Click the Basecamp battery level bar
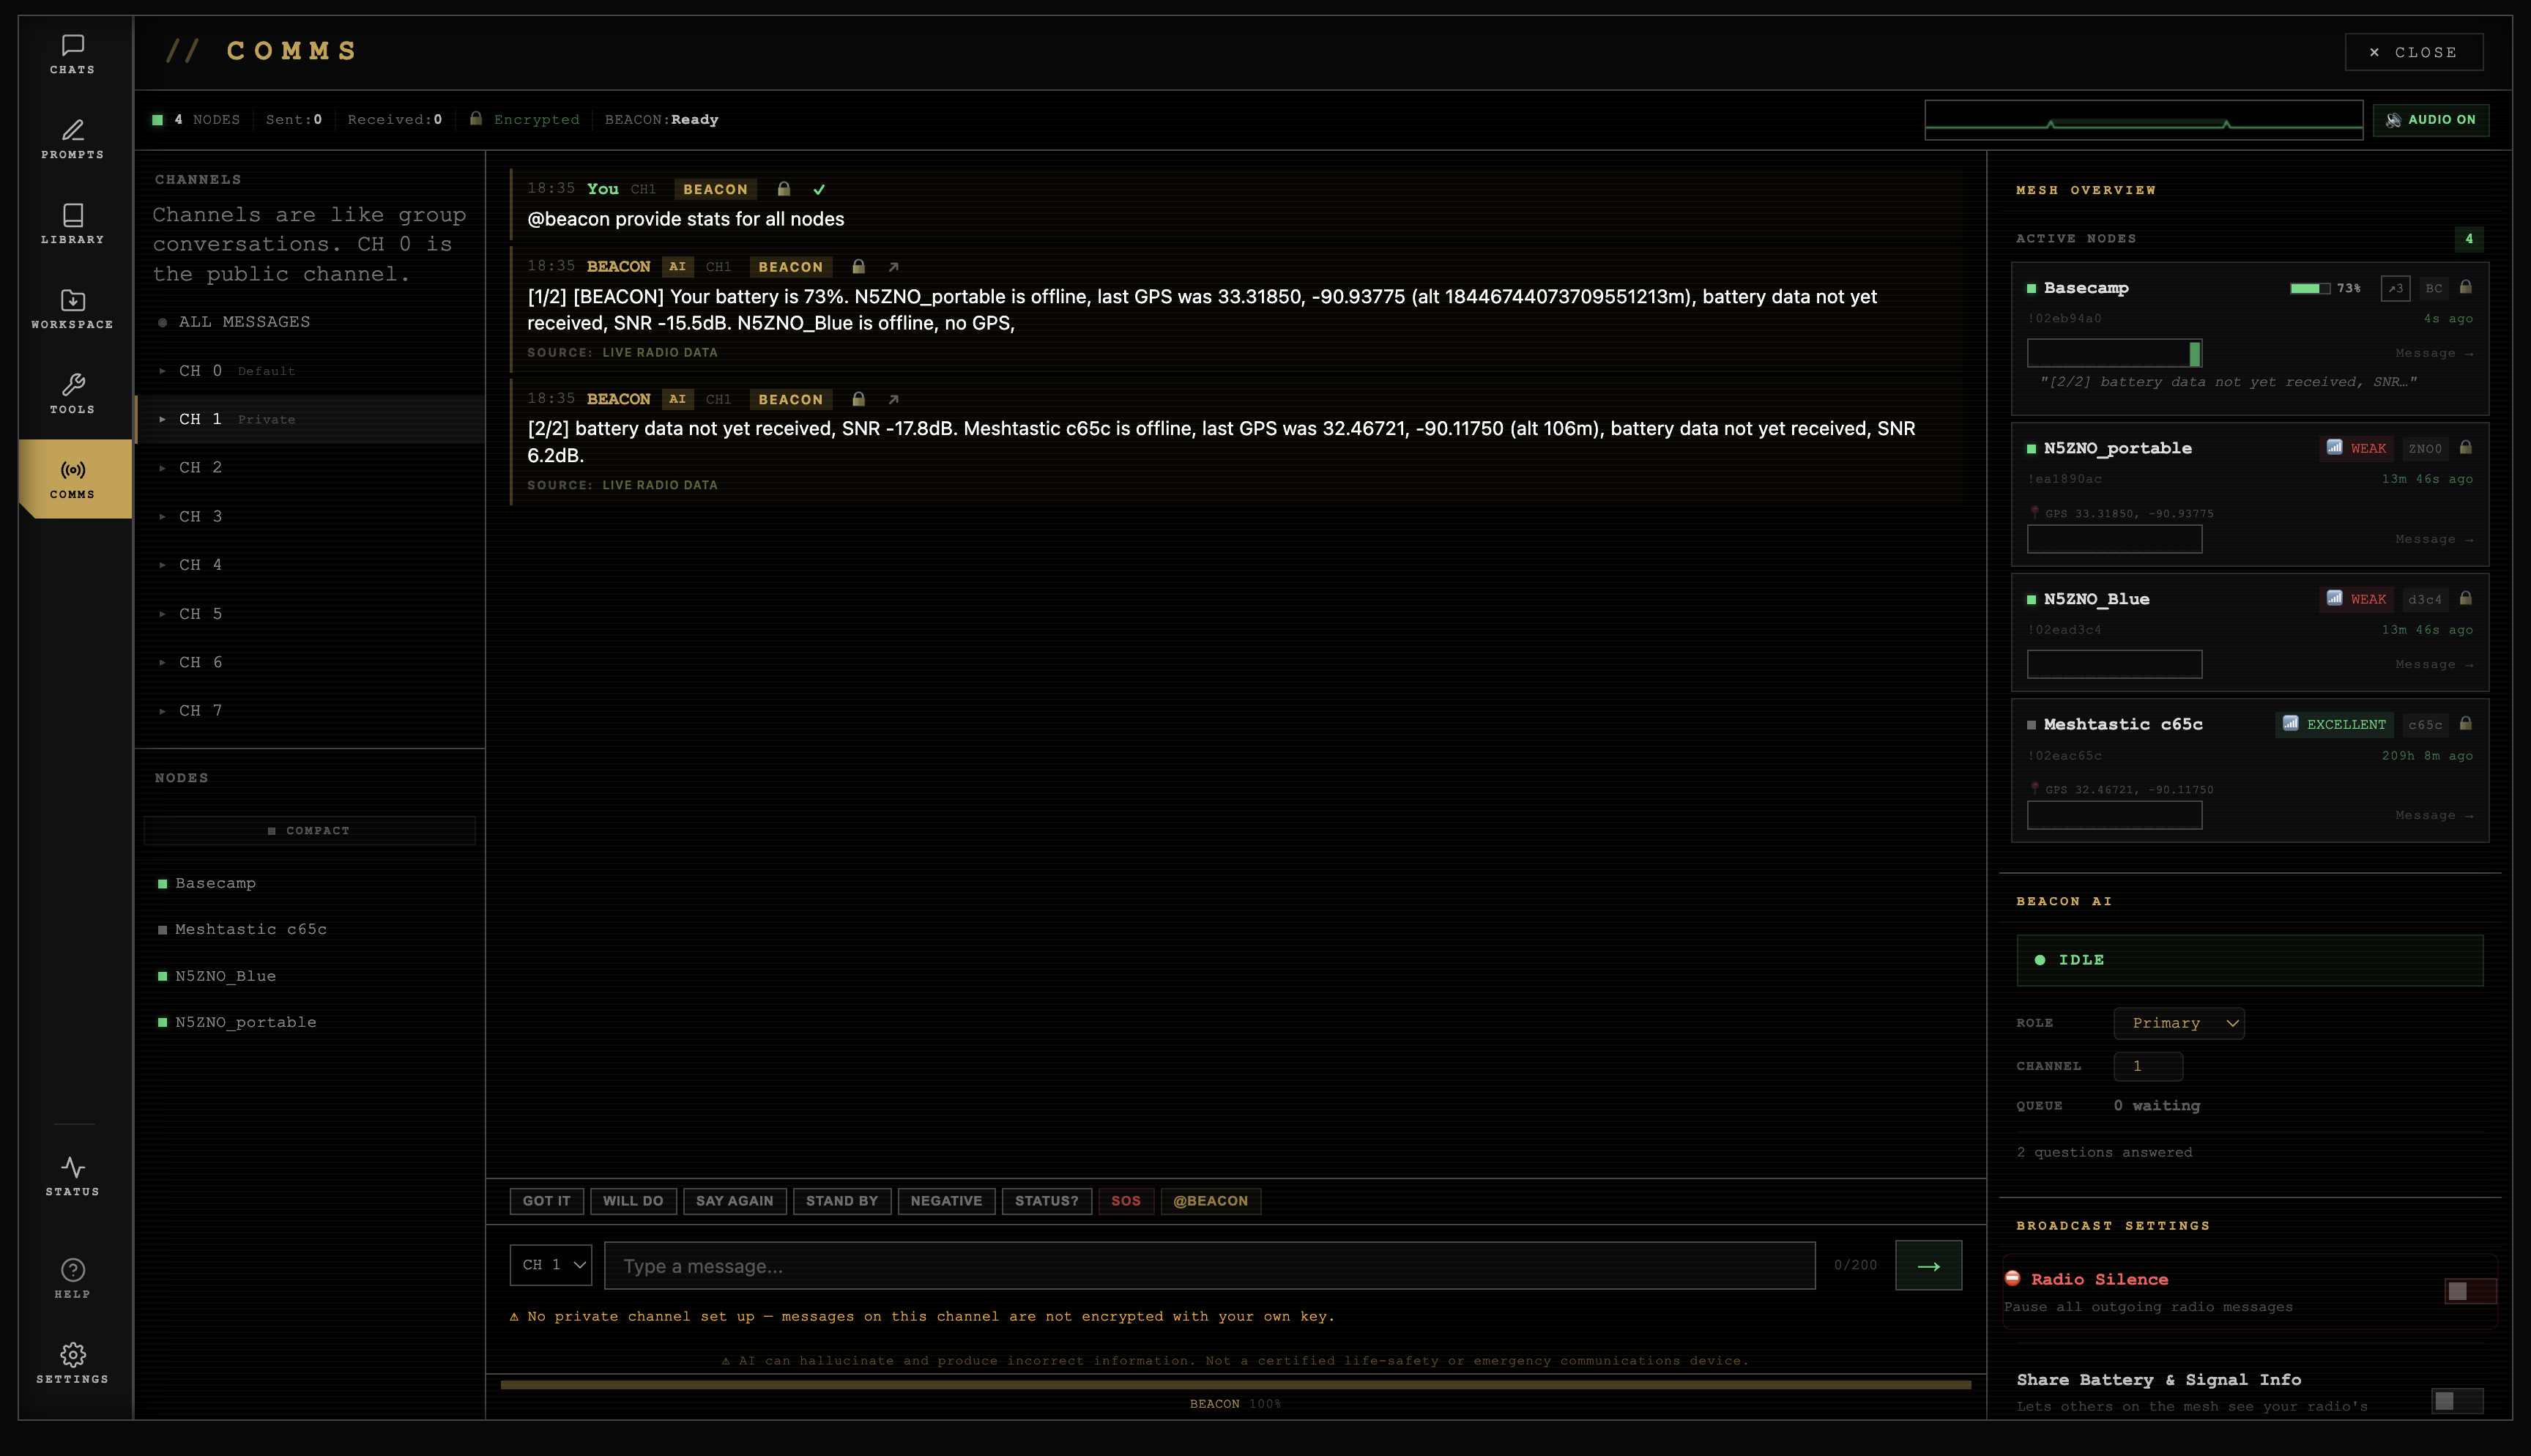The image size is (2531, 1456). tap(2309, 288)
